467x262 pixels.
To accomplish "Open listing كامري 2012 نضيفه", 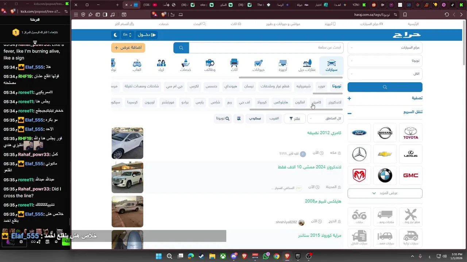I will click(x=324, y=133).
